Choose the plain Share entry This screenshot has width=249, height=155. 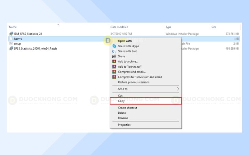pyautogui.click(x=121, y=56)
